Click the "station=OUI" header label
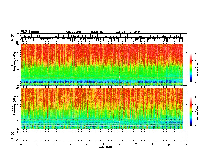Screen dimensions: 209x162 click(98, 32)
